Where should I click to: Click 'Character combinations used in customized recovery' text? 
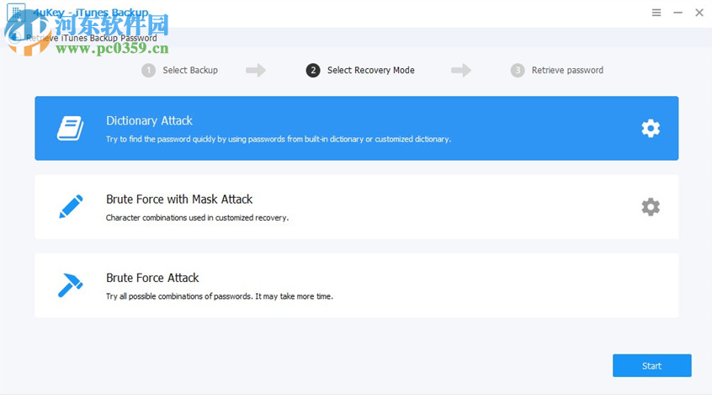point(197,218)
